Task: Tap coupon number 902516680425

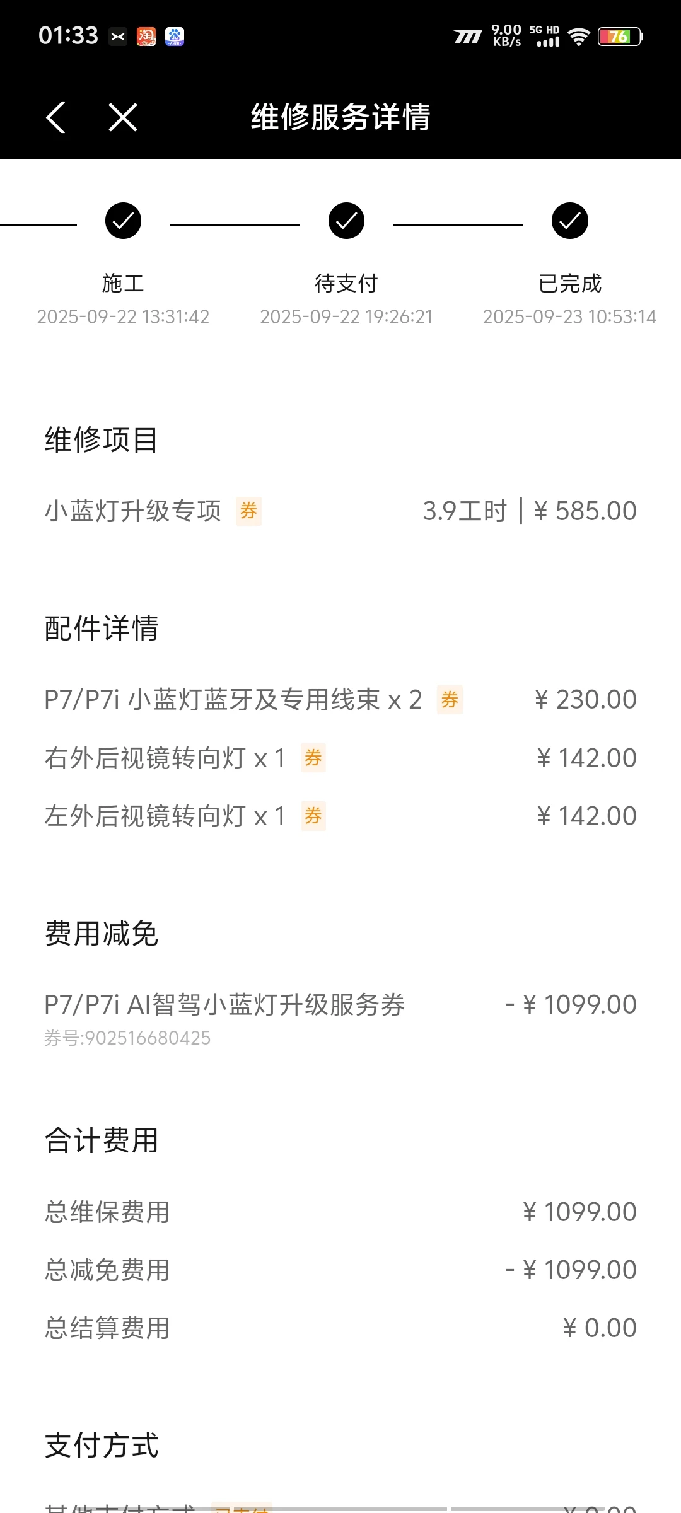Action: 127,1038
